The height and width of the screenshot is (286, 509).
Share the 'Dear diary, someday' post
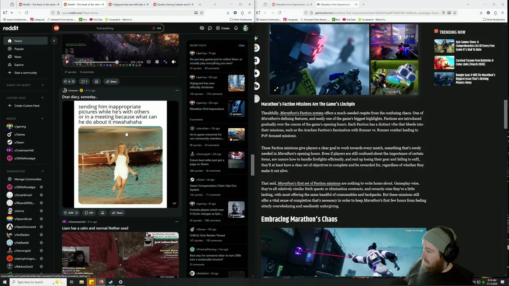118,213
